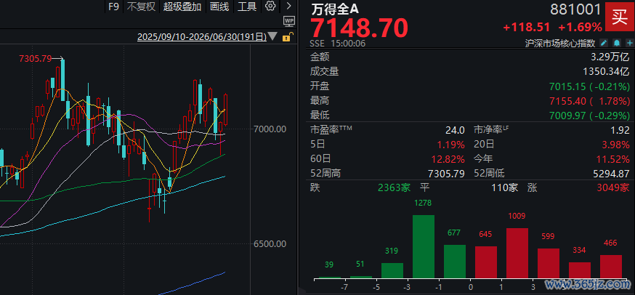635x295 pixels.
Task: Open 工具 tools menu
Action: 247,7
